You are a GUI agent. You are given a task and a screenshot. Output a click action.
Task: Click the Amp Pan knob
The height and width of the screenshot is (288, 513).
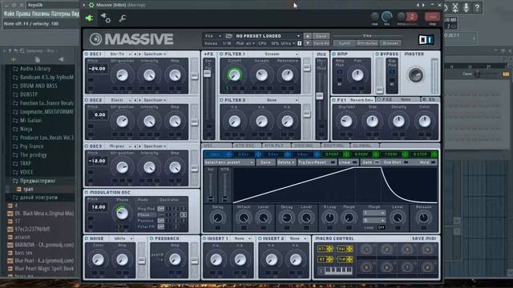(357, 75)
